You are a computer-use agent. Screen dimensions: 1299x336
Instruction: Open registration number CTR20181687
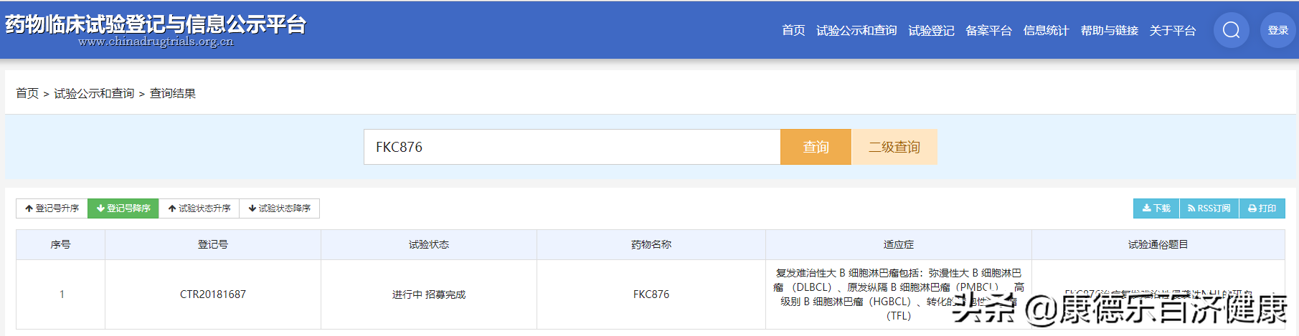pos(213,294)
